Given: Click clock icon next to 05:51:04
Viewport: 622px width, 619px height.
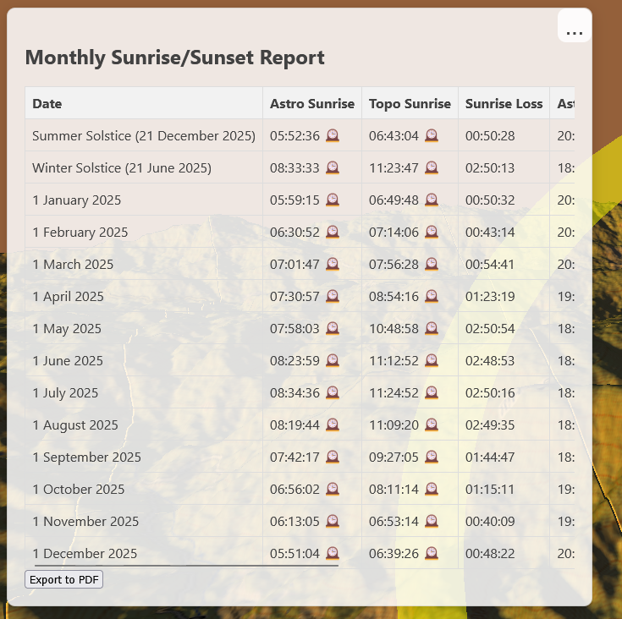Looking at the screenshot, I should (333, 553).
